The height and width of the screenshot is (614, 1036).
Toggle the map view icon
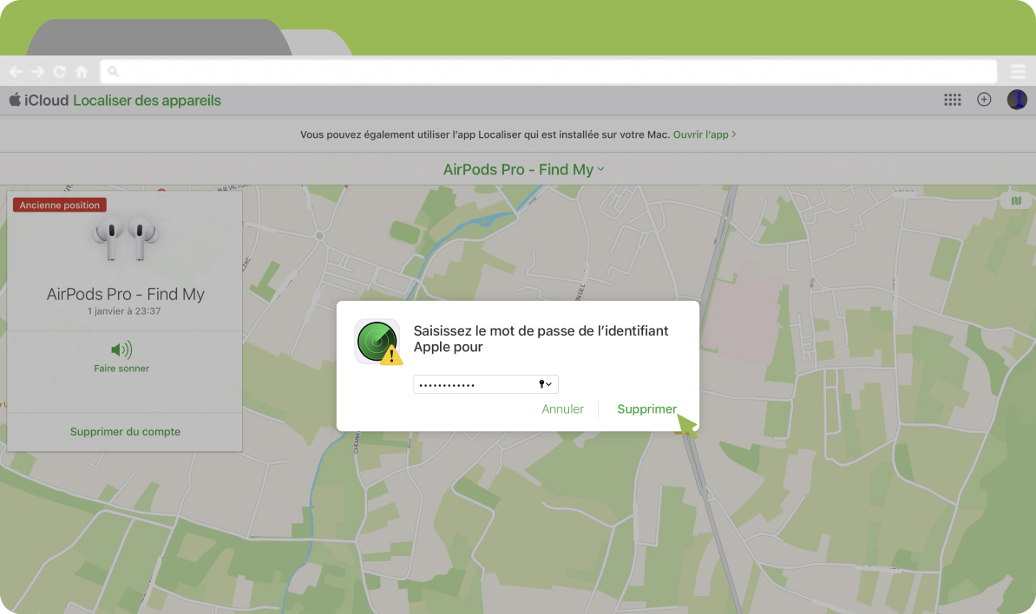(1016, 200)
